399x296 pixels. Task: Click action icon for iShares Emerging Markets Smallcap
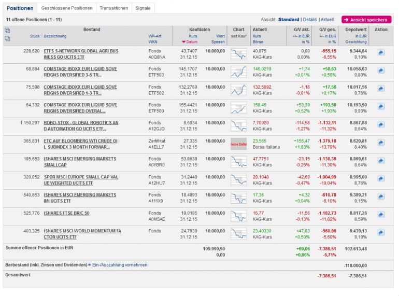click(381, 161)
